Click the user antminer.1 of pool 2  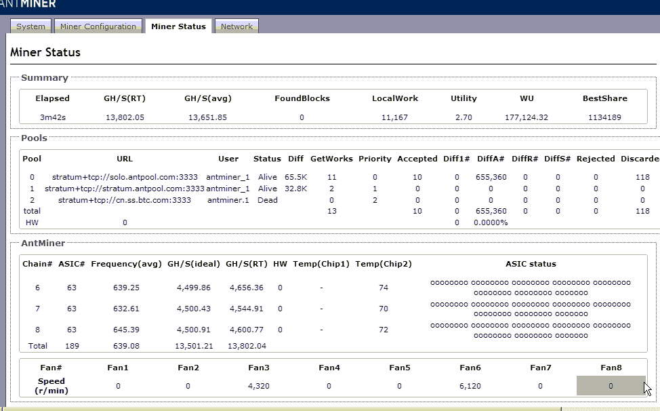pyautogui.click(x=228, y=200)
